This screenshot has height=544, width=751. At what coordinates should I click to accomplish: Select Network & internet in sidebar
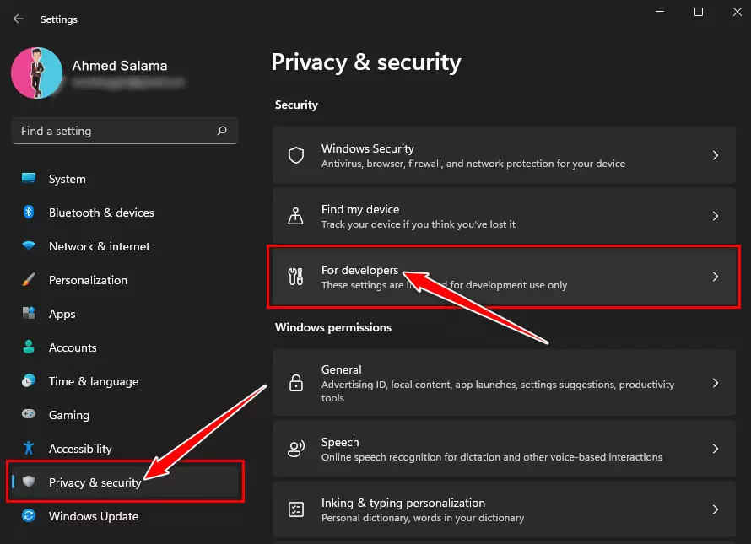click(x=125, y=246)
